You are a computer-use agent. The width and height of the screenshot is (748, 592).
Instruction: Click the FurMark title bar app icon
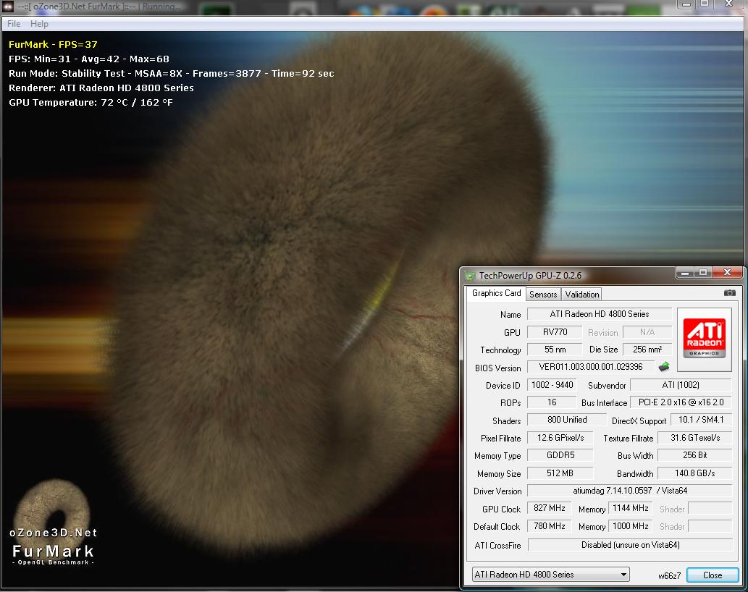pyautogui.click(x=8, y=7)
